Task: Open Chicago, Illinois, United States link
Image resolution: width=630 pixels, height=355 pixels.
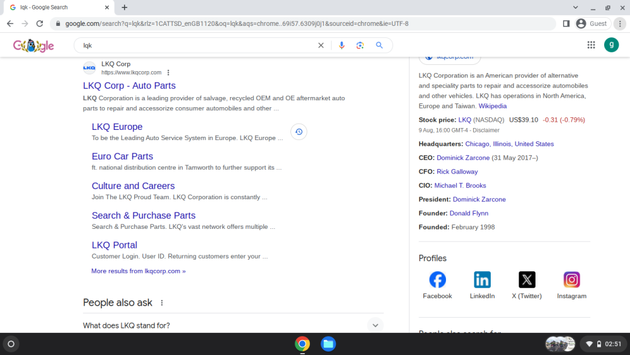Action: coord(510,144)
